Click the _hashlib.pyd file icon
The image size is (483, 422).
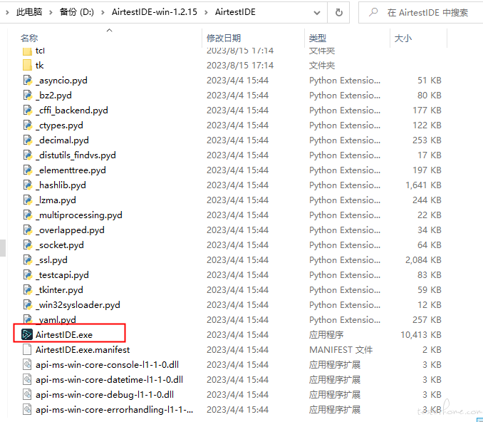27,185
